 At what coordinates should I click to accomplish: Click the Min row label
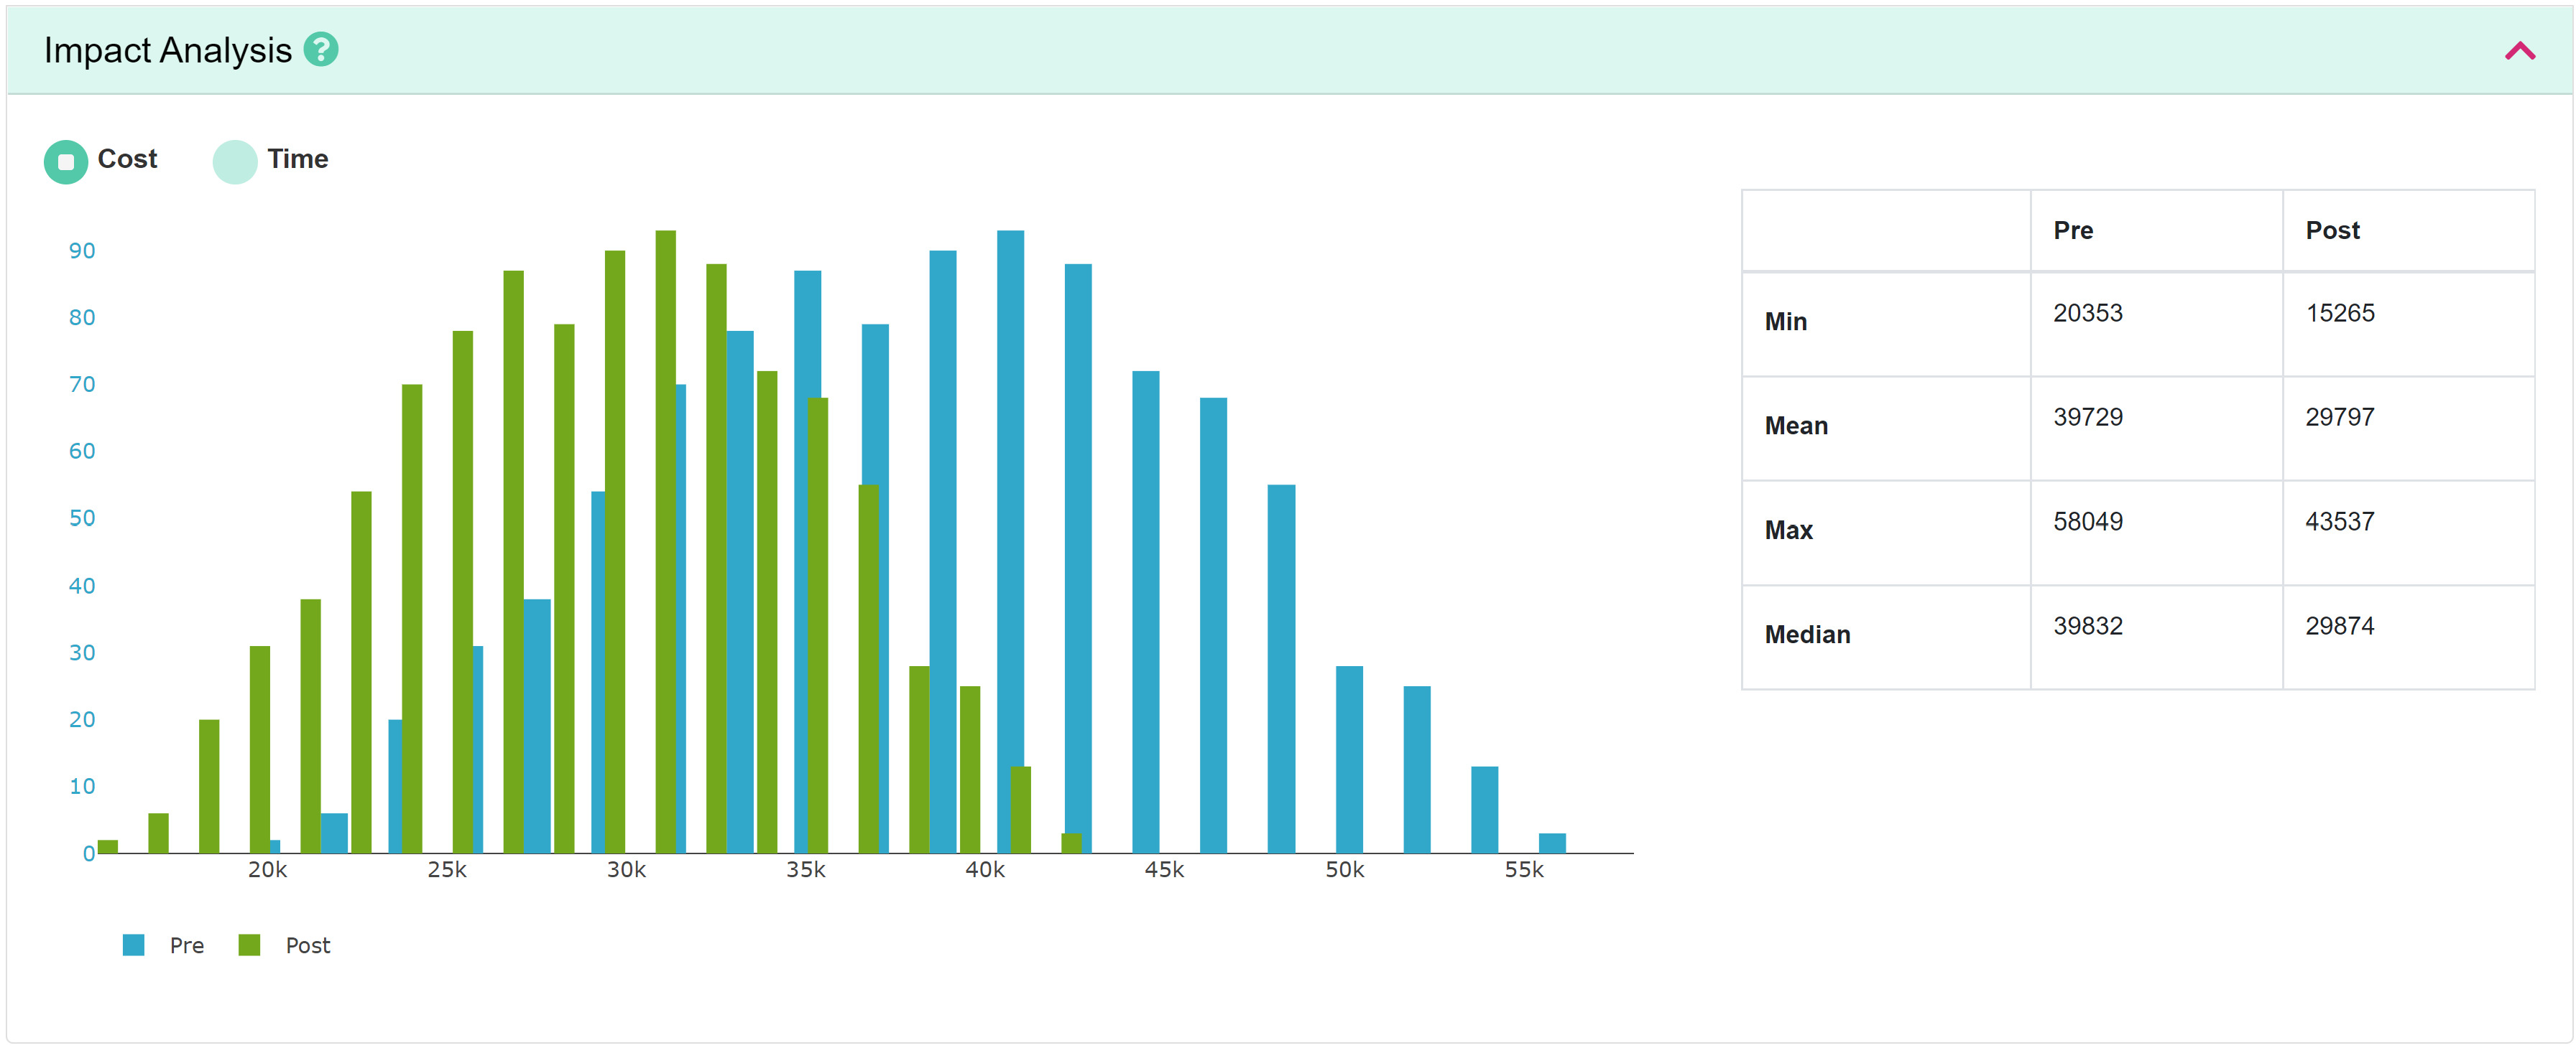(1786, 322)
